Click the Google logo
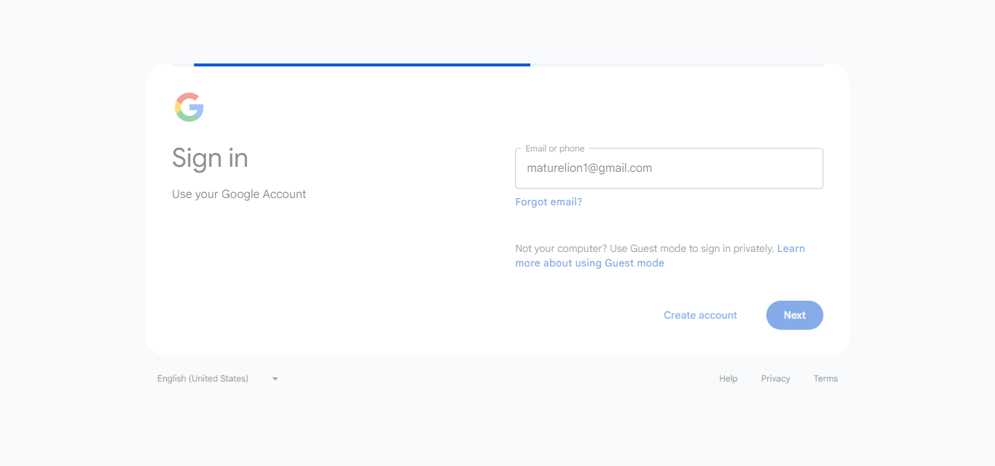Screen dimensions: 995x466 pyautogui.click(x=189, y=107)
